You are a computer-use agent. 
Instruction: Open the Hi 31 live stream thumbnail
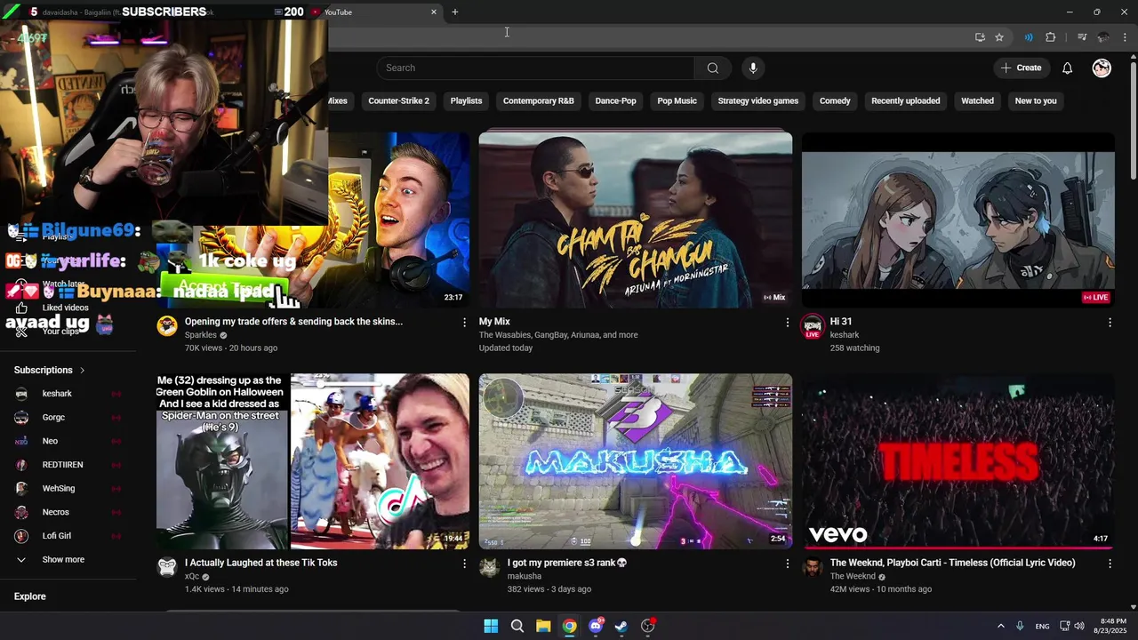pos(958,220)
